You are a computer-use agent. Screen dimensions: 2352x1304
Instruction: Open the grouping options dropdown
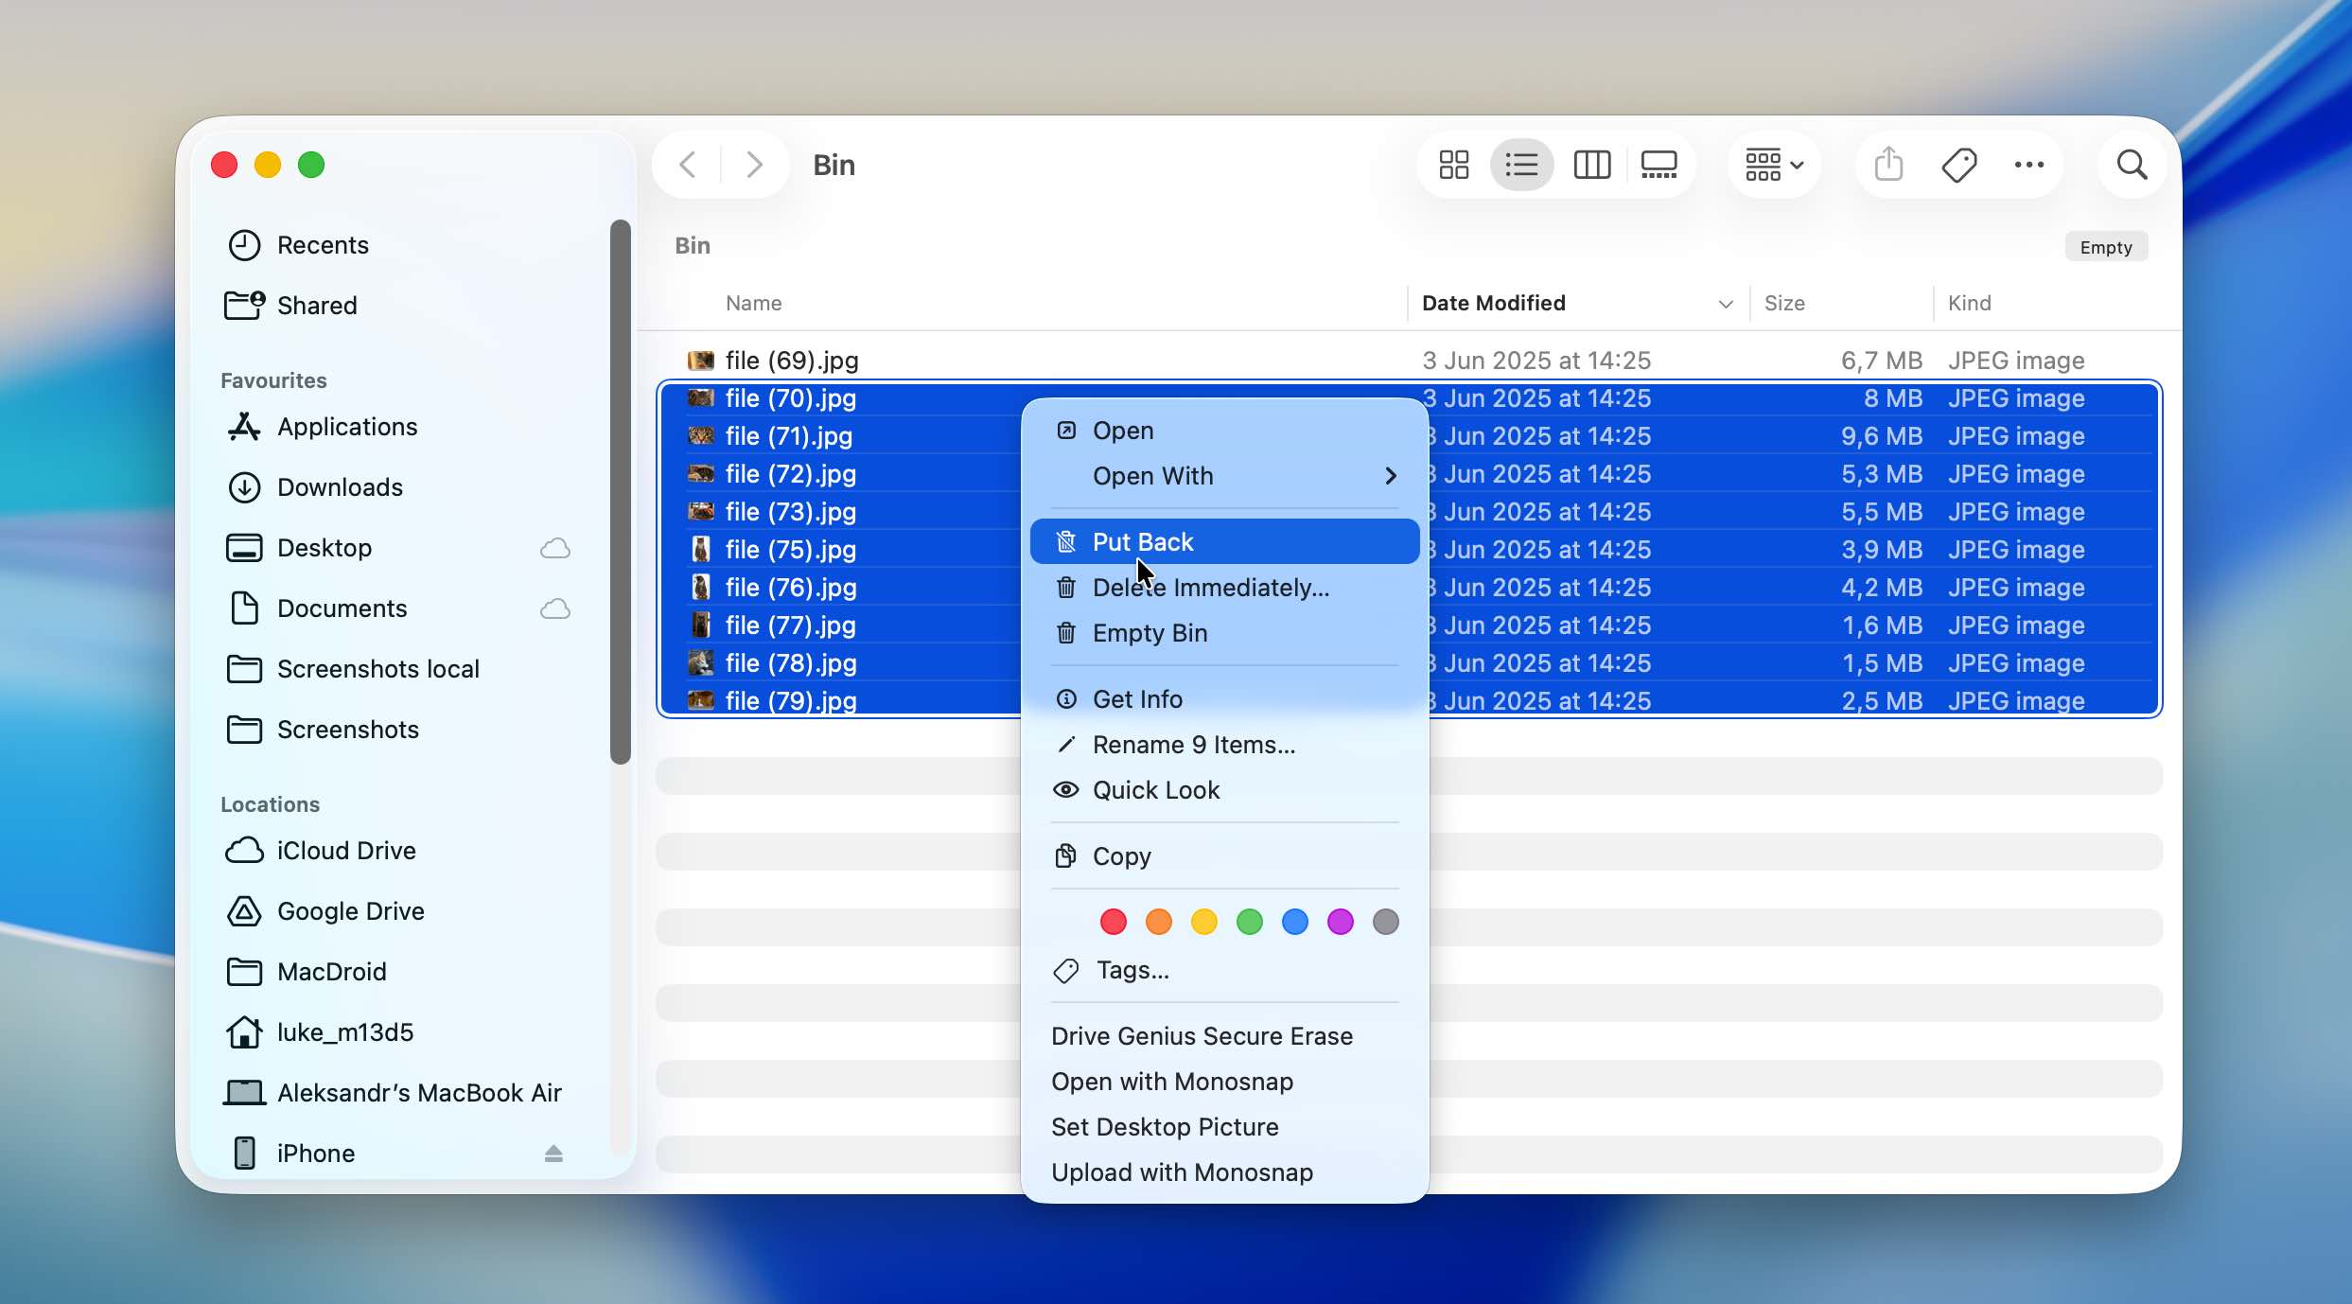pyautogui.click(x=1771, y=164)
